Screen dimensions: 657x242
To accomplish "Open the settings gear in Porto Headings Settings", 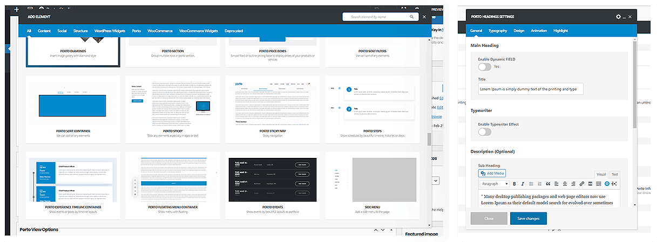I will pyautogui.click(x=618, y=17).
